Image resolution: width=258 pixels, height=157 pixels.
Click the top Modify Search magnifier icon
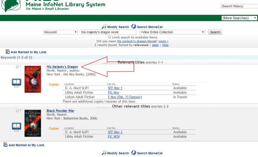pos(104,27)
